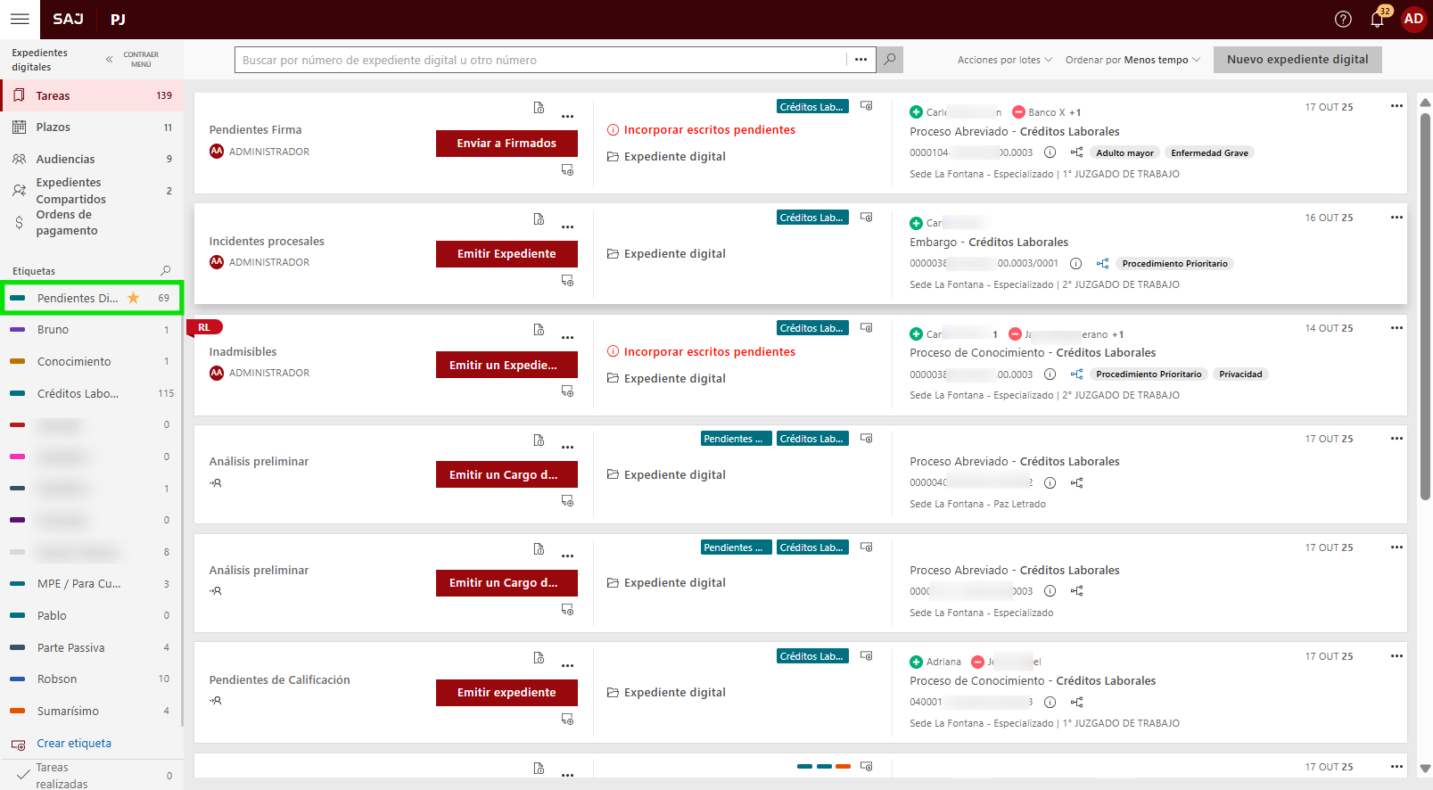Open the Ordenar por Menos tempo dropdown

tap(1132, 60)
